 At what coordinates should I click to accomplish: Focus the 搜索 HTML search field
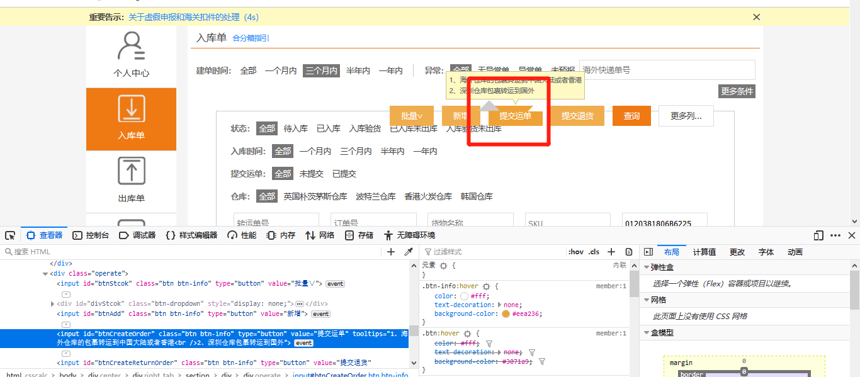189,252
